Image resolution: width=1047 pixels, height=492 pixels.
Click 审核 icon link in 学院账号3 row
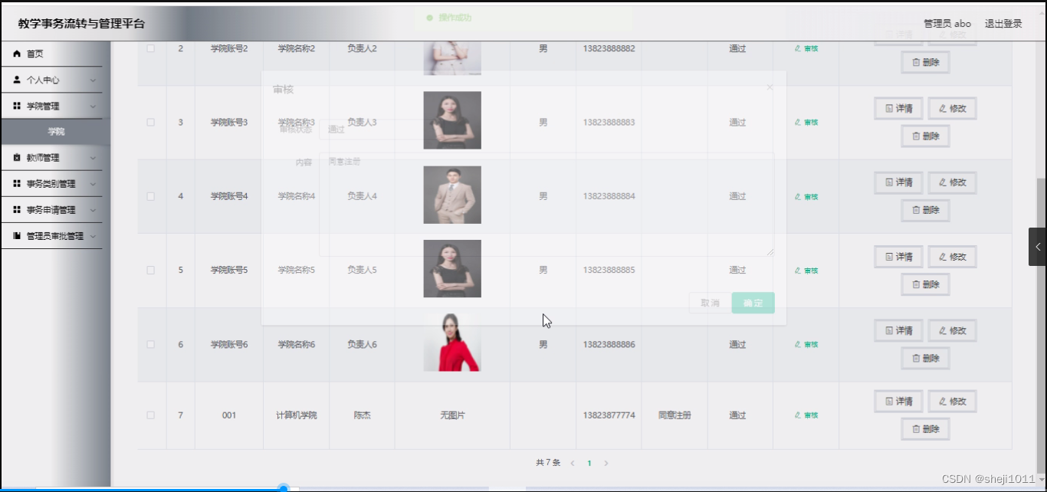[x=806, y=123]
